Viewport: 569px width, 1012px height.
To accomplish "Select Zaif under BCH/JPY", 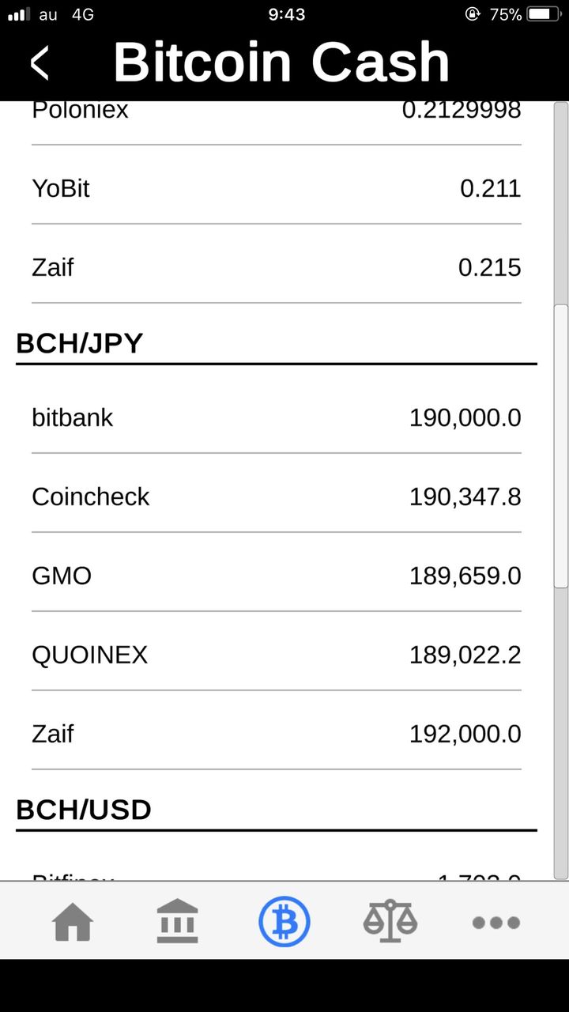I will point(276,734).
